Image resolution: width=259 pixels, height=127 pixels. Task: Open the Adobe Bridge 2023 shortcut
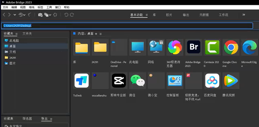click(194, 47)
